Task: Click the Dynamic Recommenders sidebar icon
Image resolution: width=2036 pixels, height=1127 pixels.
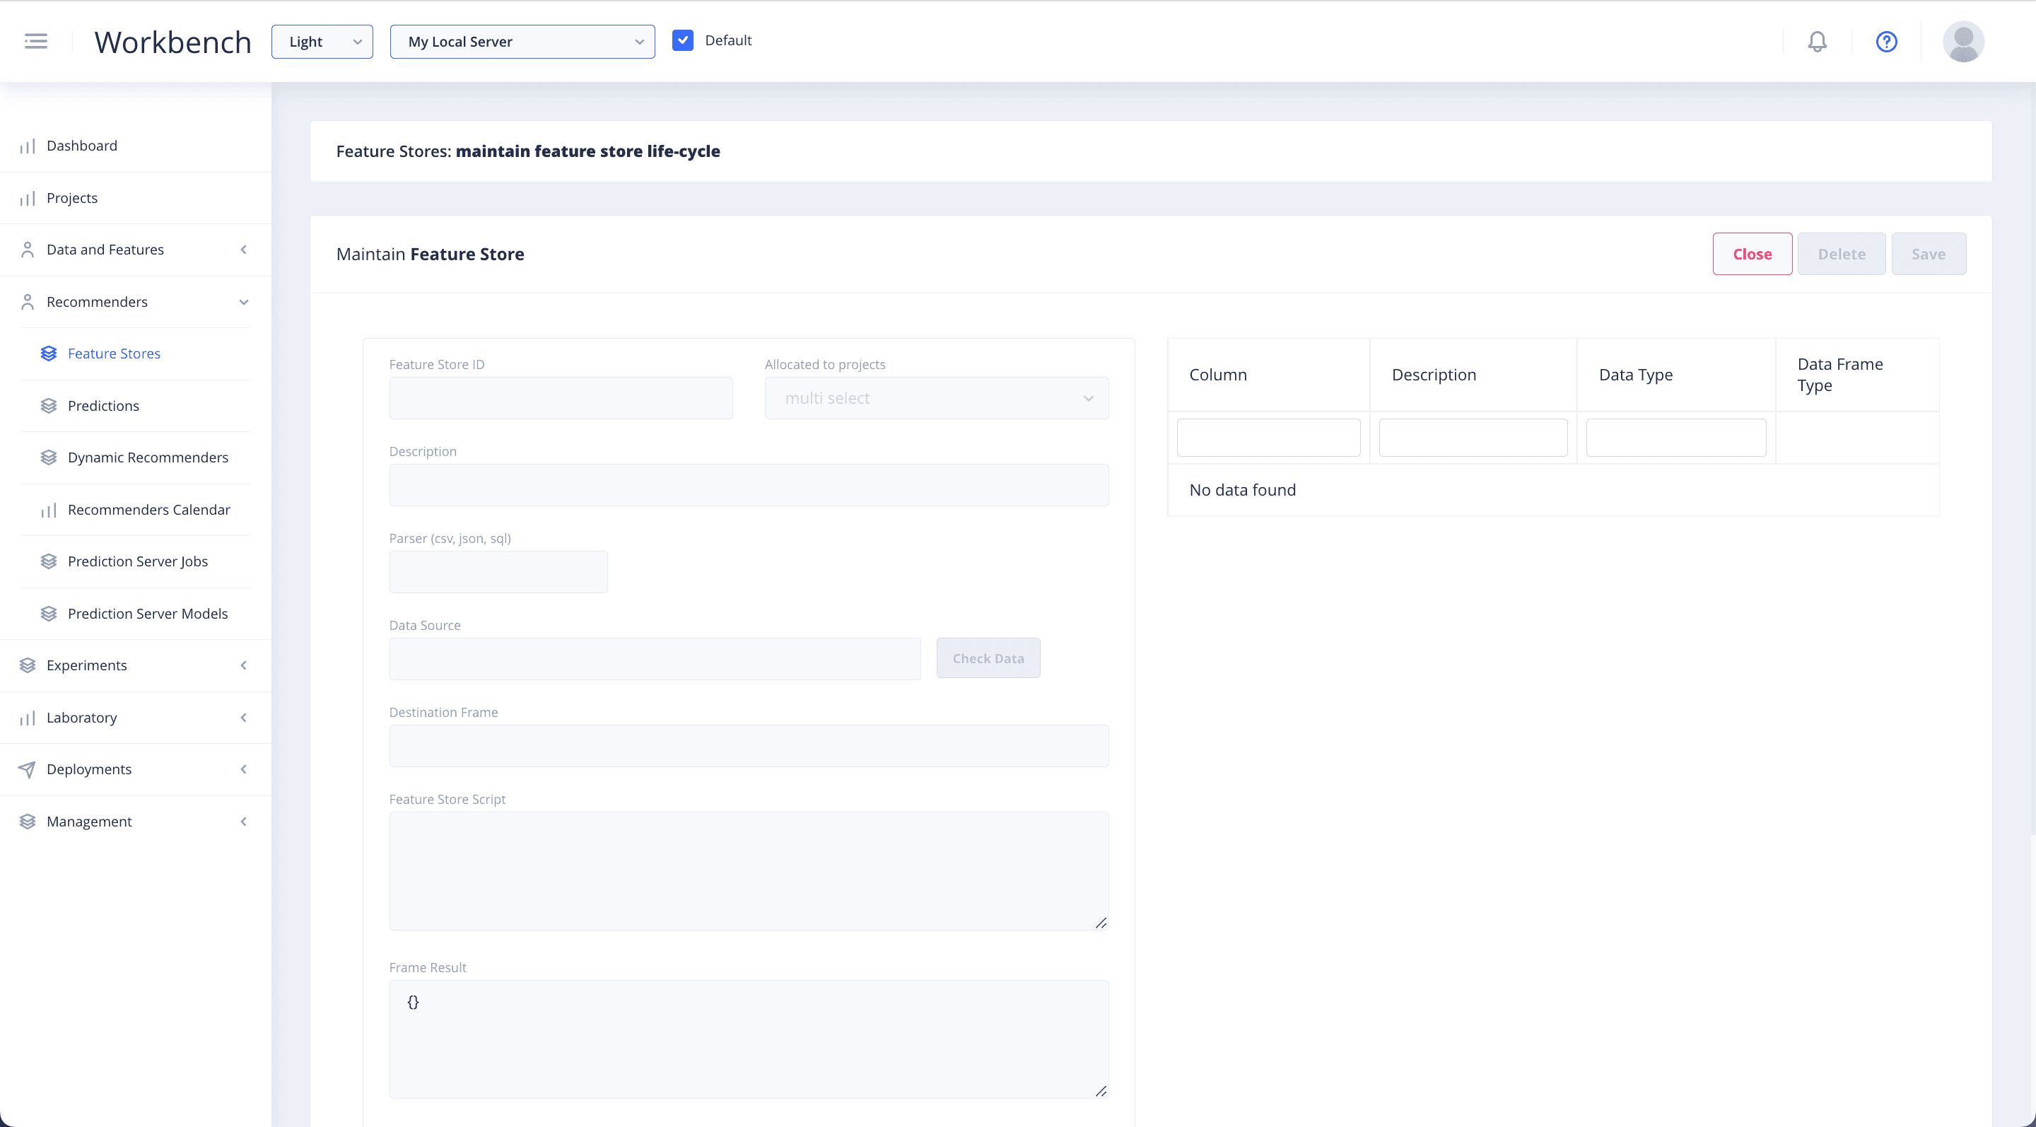Action: point(49,457)
